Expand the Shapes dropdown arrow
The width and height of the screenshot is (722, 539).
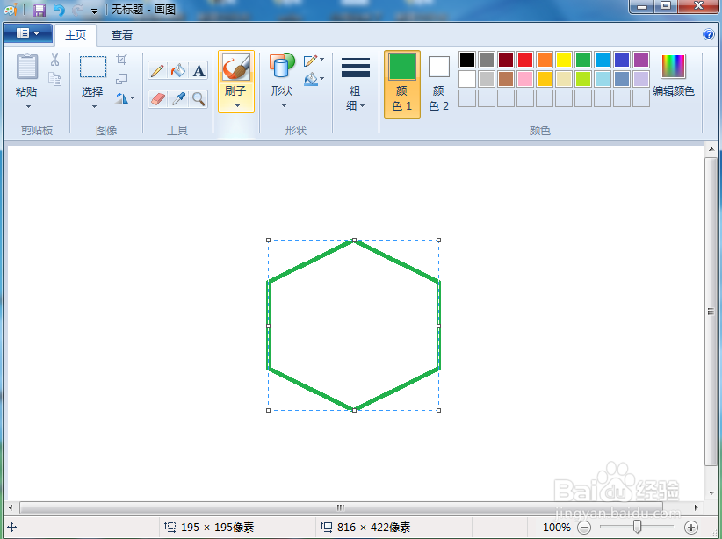pyautogui.click(x=284, y=106)
